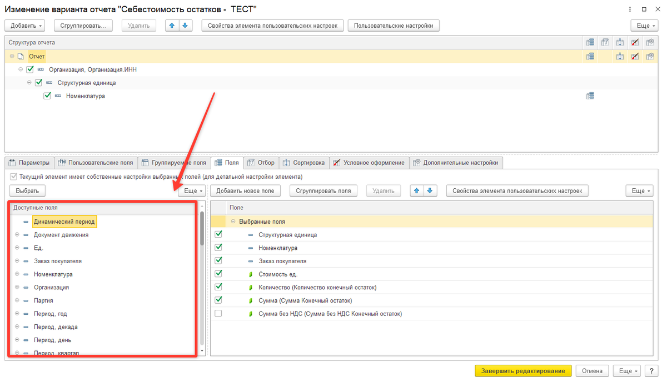Click the sorting column header icon
The height and width of the screenshot is (382, 667).
pyautogui.click(x=620, y=42)
